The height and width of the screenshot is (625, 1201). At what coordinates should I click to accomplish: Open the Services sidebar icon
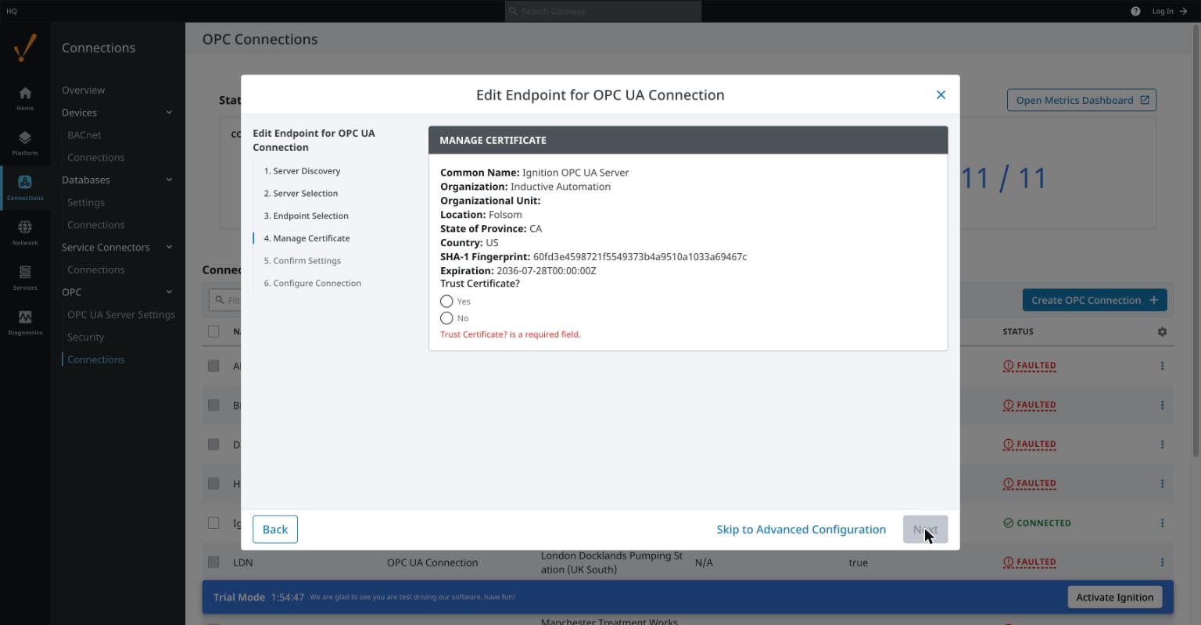[25, 277]
